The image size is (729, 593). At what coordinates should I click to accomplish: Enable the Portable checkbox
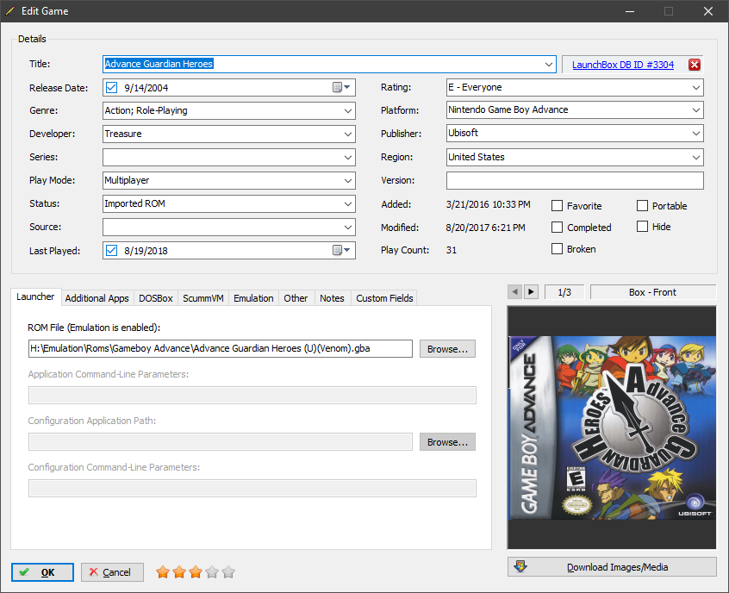[642, 206]
